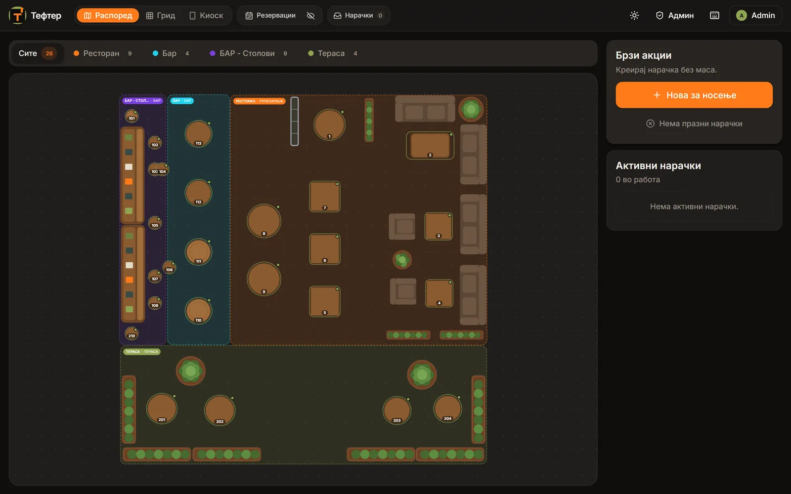This screenshot has width=791, height=494.
Task: Select round table 8
Action: 264,221
